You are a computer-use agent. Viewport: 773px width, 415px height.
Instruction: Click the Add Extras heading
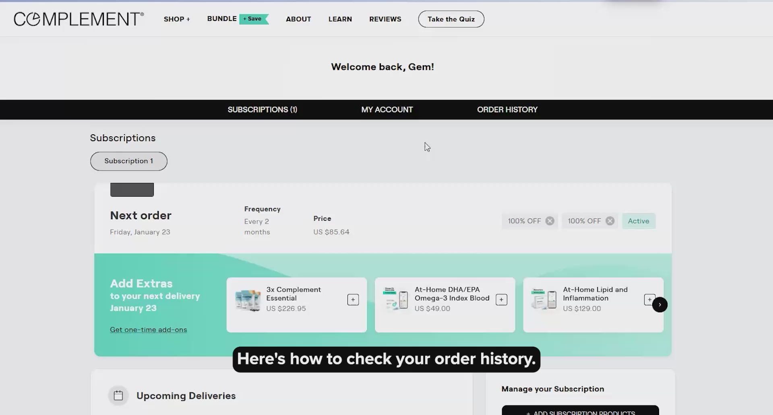pos(141,284)
